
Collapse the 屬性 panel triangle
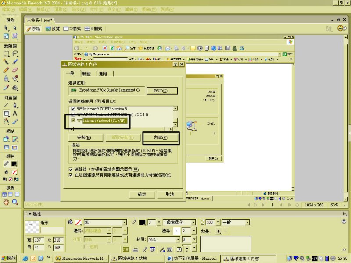coord(30,214)
